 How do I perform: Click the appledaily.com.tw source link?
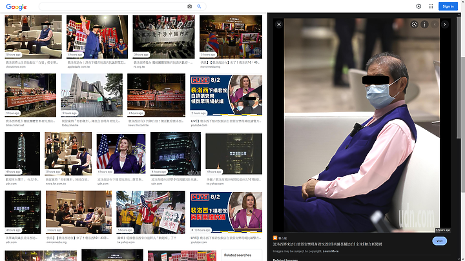79,67
